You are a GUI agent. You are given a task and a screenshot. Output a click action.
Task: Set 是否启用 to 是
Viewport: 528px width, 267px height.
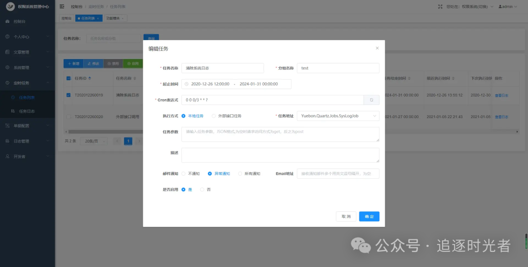[x=187, y=190]
